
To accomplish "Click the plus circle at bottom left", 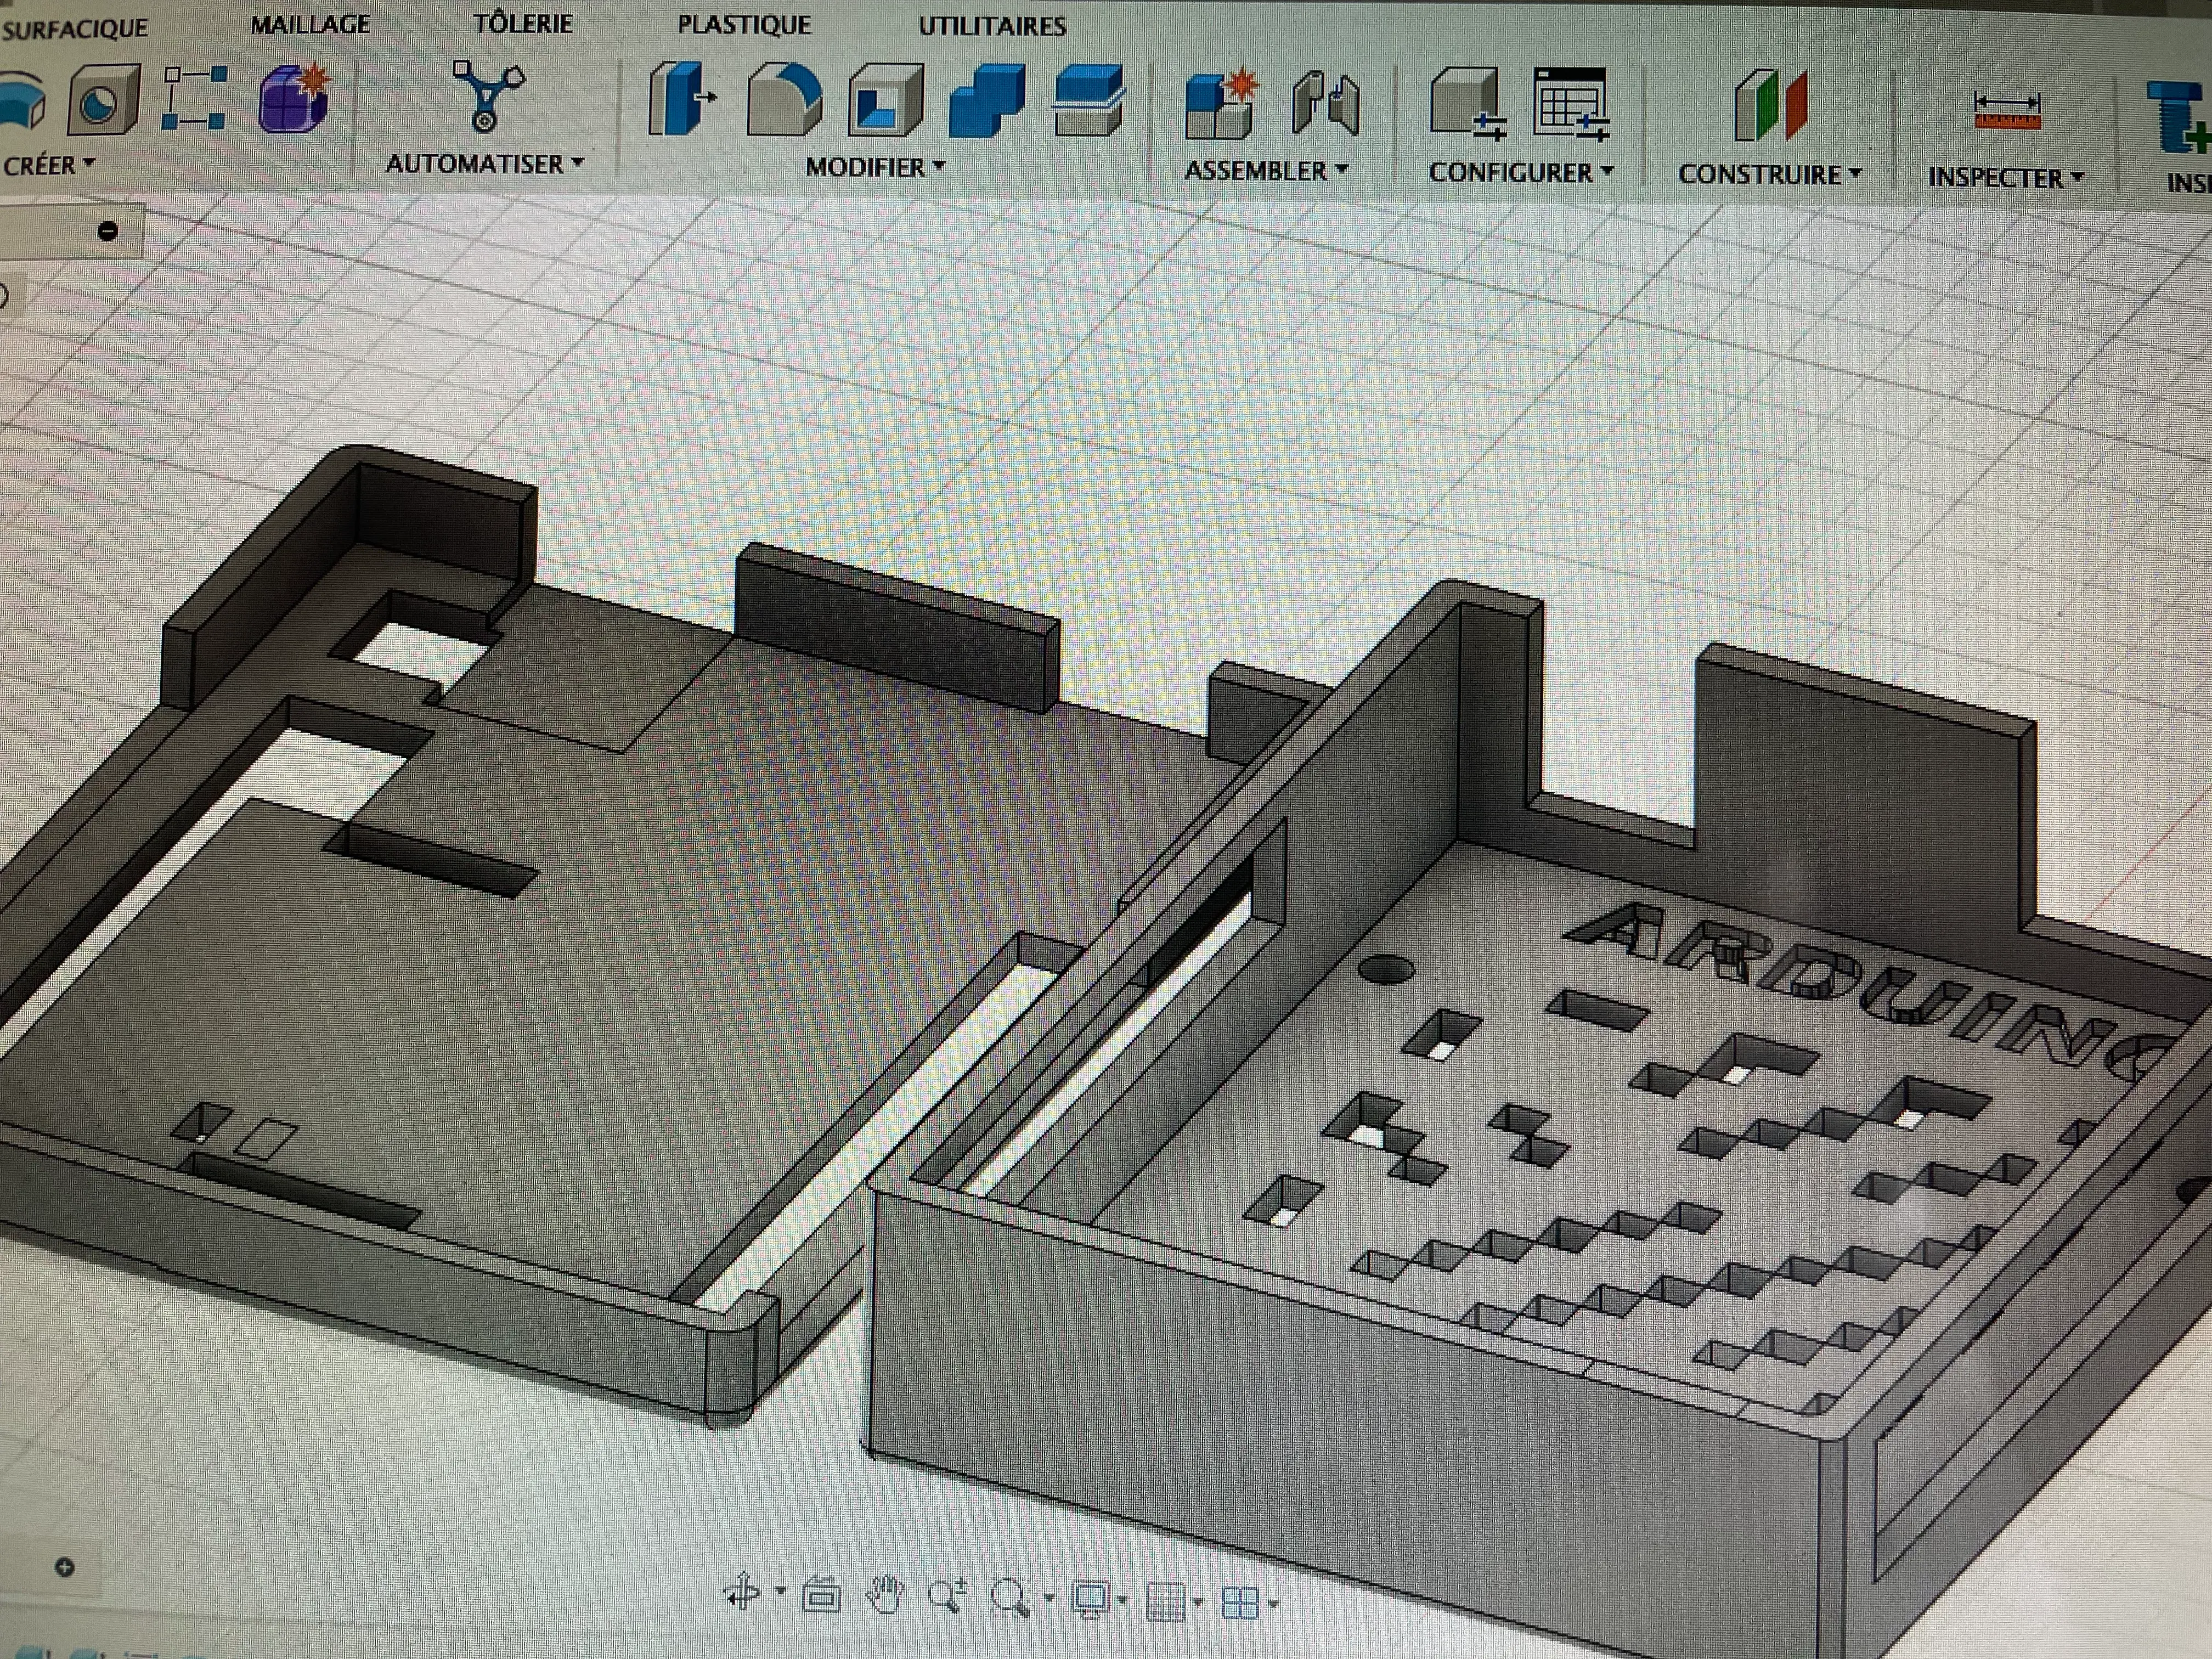I will [65, 1567].
